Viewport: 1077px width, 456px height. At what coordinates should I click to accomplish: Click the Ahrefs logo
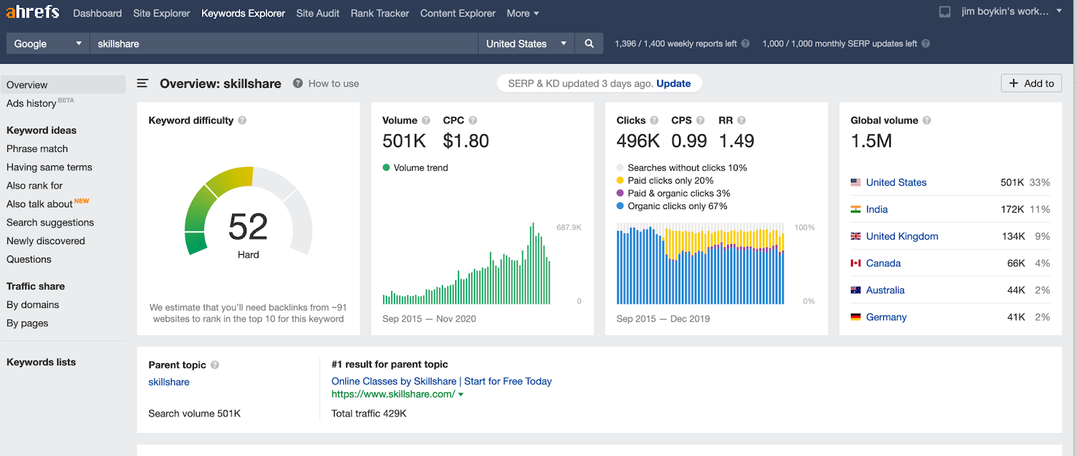[32, 12]
